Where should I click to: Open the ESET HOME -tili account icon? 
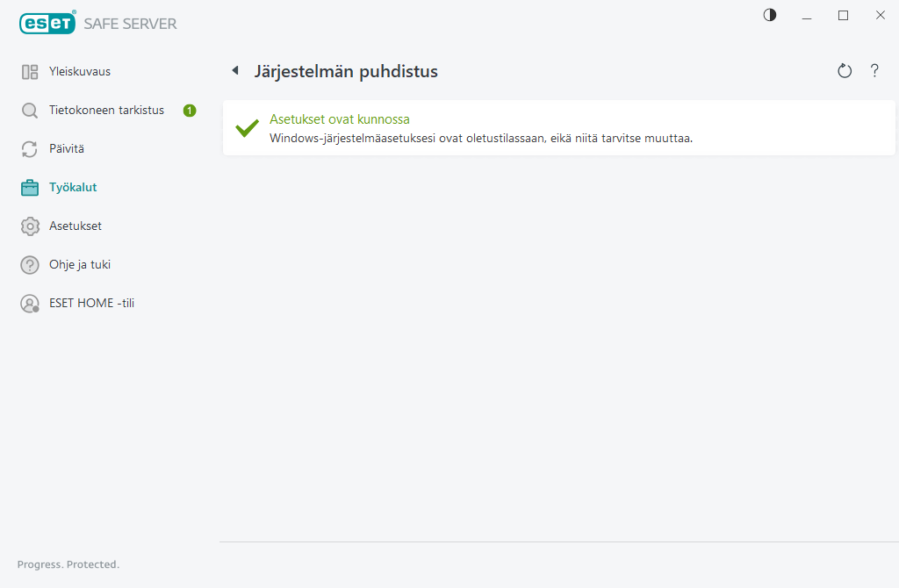(x=29, y=303)
